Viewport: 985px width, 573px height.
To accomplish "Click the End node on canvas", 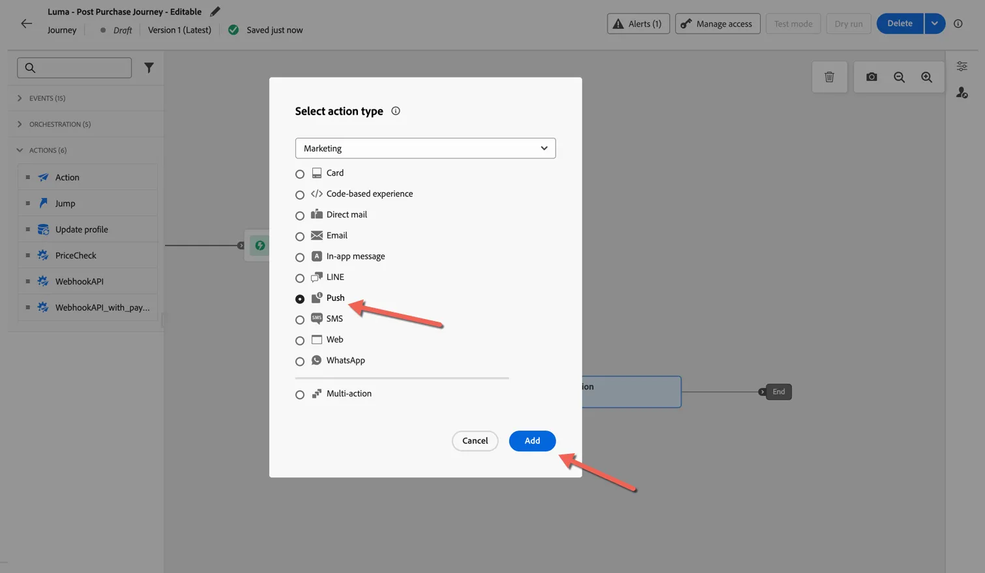I will pos(778,392).
